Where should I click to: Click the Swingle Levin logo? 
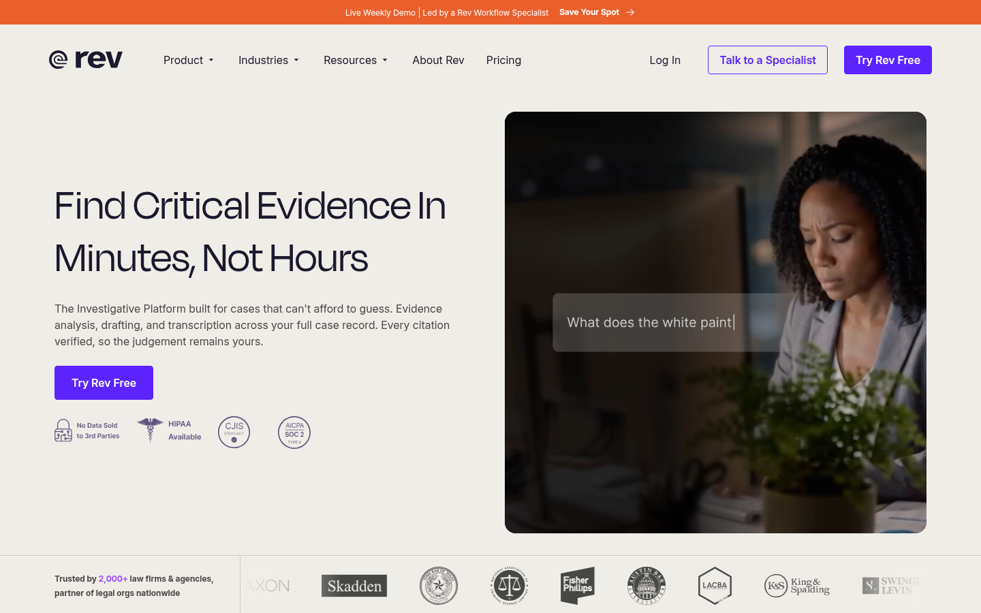click(892, 586)
